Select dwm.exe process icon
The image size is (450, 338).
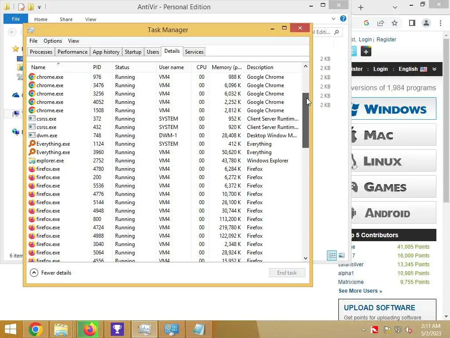tap(32, 136)
